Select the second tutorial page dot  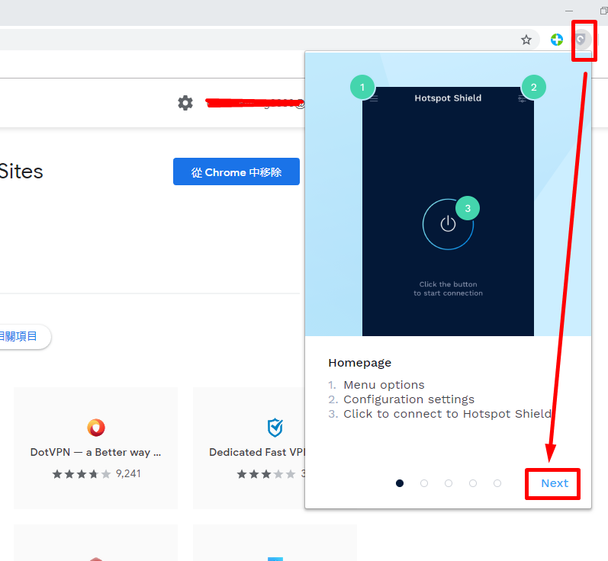pyautogui.click(x=424, y=483)
